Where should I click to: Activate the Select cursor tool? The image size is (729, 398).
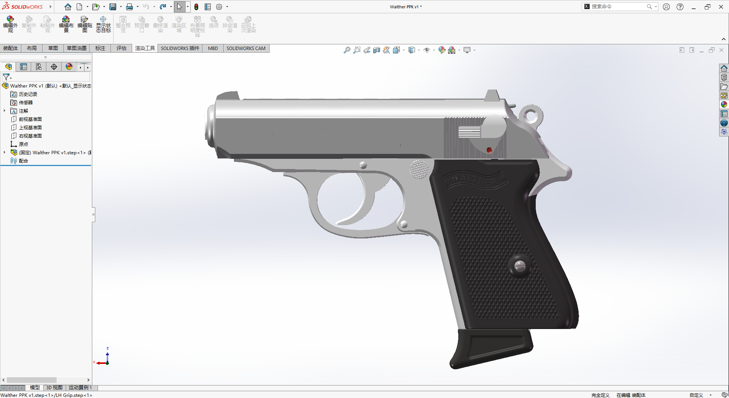[180, 7]
